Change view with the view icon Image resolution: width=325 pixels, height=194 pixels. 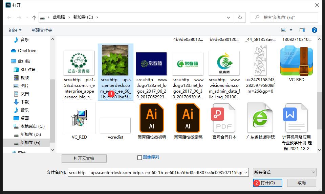tap(284, 30)
